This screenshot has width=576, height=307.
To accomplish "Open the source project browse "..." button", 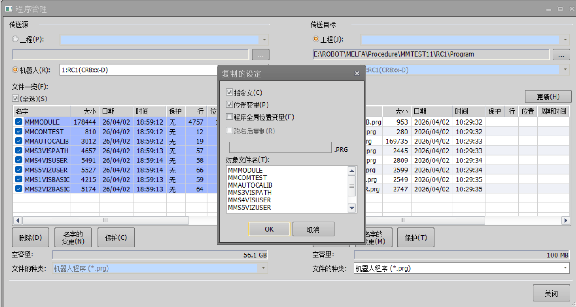I will [260, 54].
